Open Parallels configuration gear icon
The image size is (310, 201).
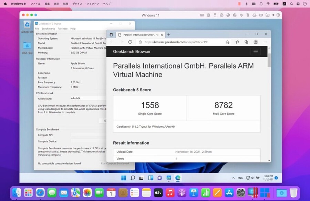[278, 15]
